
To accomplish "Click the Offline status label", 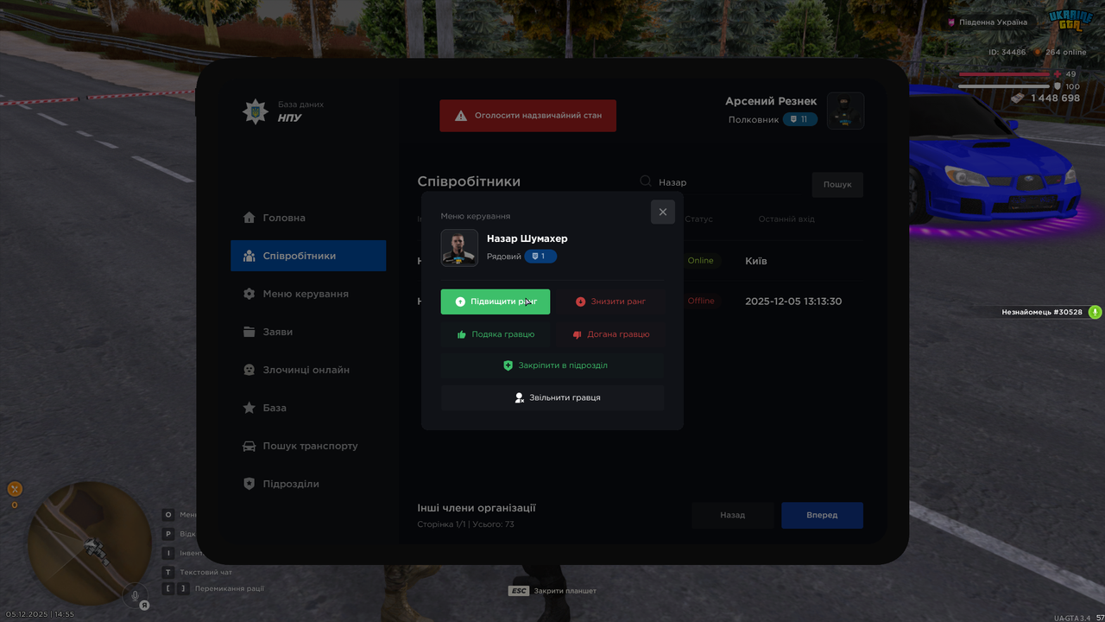I will [x=701, y=301].
